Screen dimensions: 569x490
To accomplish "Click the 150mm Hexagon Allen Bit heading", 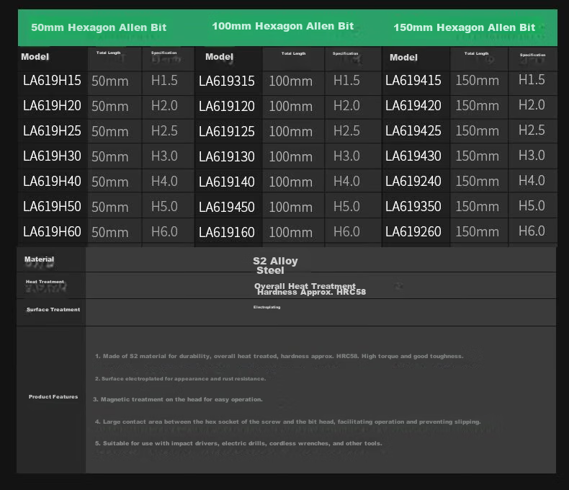I will (464, 27).
